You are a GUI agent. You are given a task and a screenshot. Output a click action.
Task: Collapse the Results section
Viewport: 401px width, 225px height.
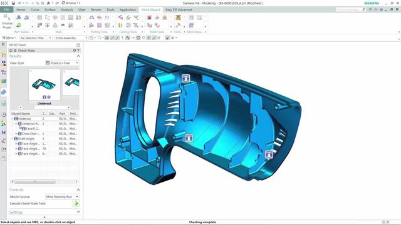78,56
